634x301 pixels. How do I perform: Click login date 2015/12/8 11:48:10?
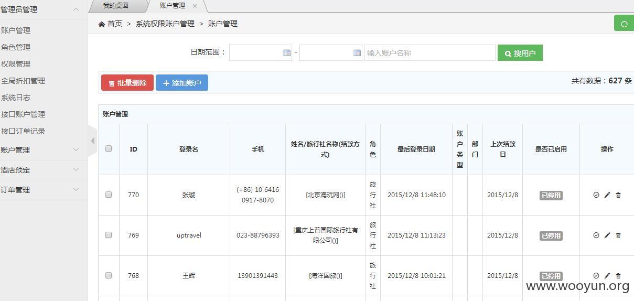click(416, 195)
